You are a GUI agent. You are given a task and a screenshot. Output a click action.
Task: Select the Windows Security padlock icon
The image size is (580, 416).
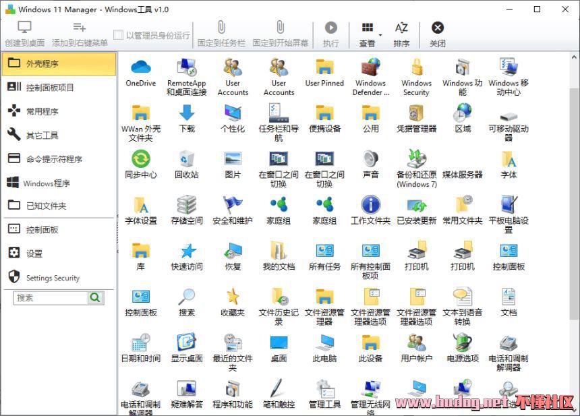point(417,67)
